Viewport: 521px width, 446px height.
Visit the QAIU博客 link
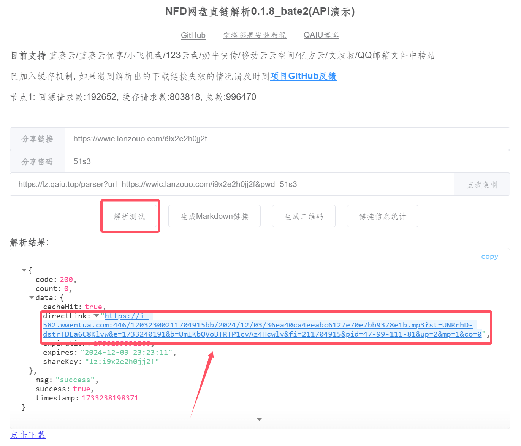pos(321,35)
